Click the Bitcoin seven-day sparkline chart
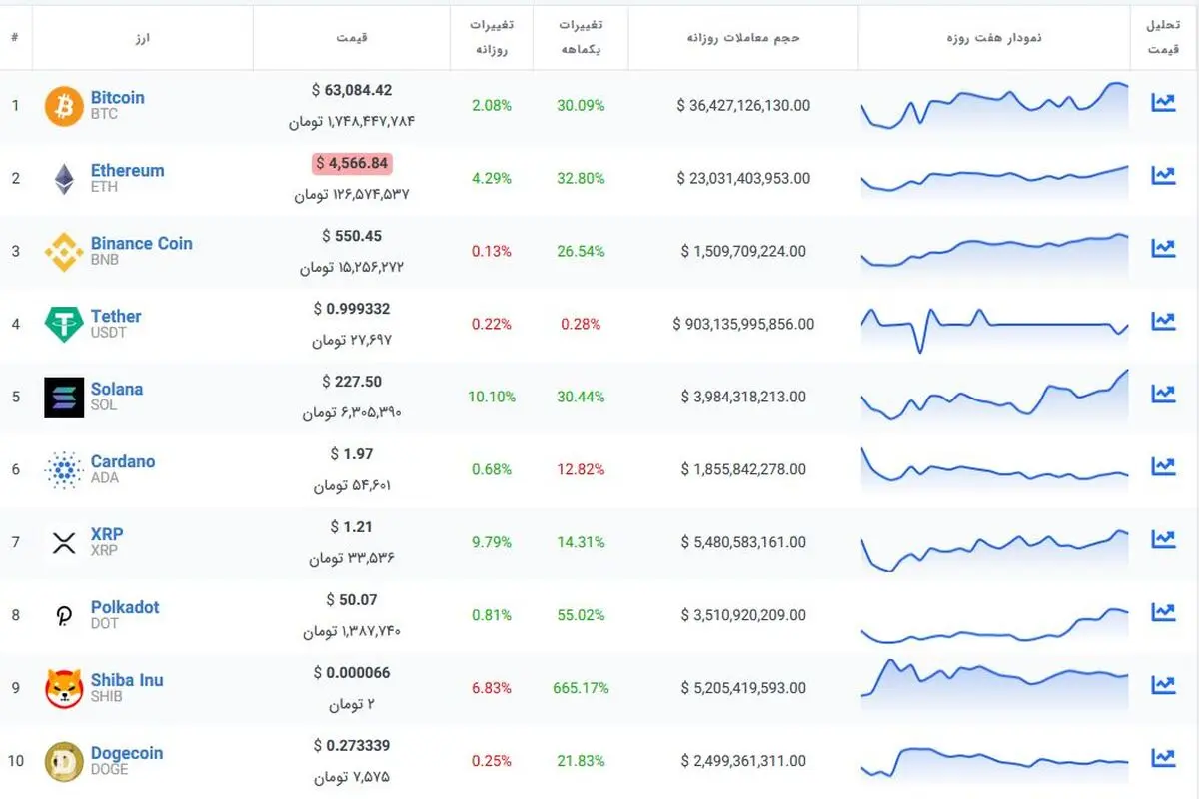The width and height of the screenshot is (1199, 799). click(994, 106)
